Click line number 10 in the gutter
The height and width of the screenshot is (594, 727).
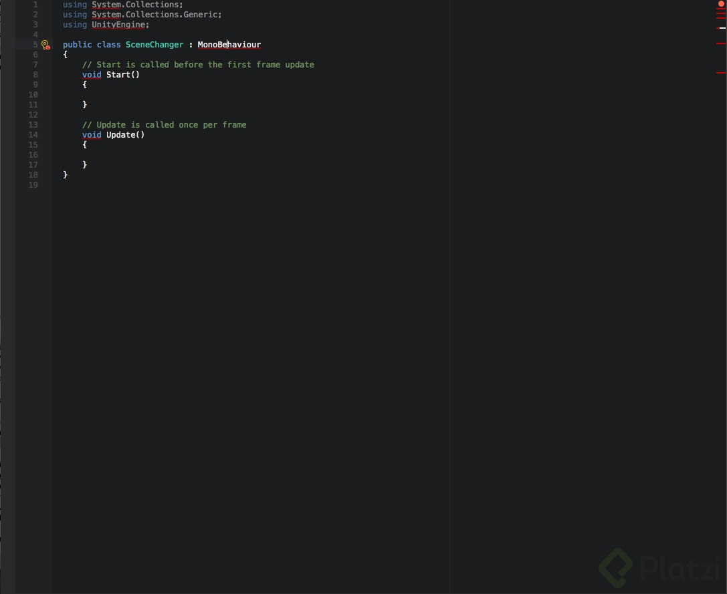click(x=33, y=95)
